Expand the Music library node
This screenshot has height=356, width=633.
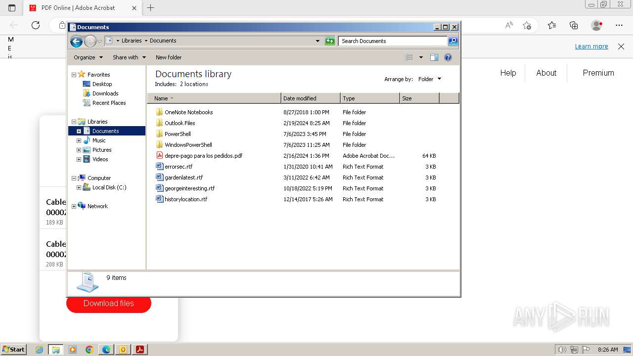pyautogui.click(x=79, y=140)
